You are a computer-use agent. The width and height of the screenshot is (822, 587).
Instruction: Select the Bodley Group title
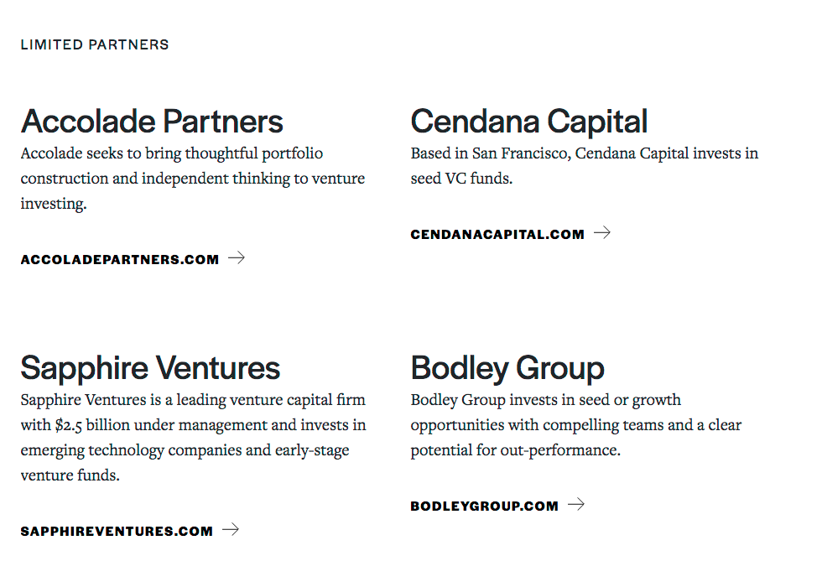(x=507, y=368)
